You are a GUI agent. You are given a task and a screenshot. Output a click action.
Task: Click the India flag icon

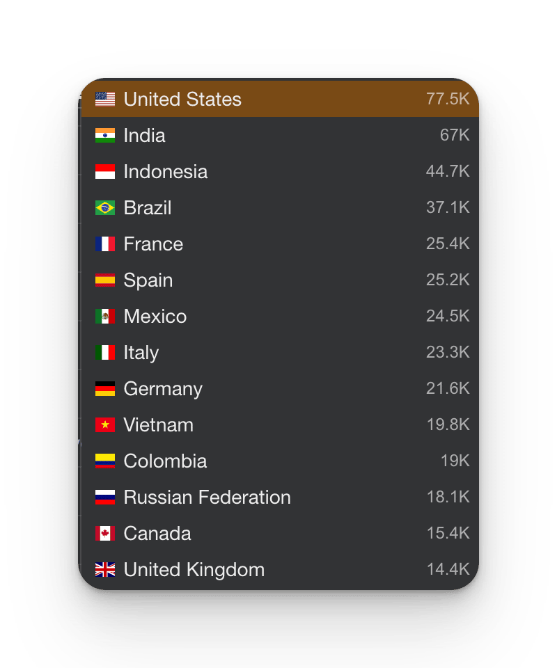105,136
